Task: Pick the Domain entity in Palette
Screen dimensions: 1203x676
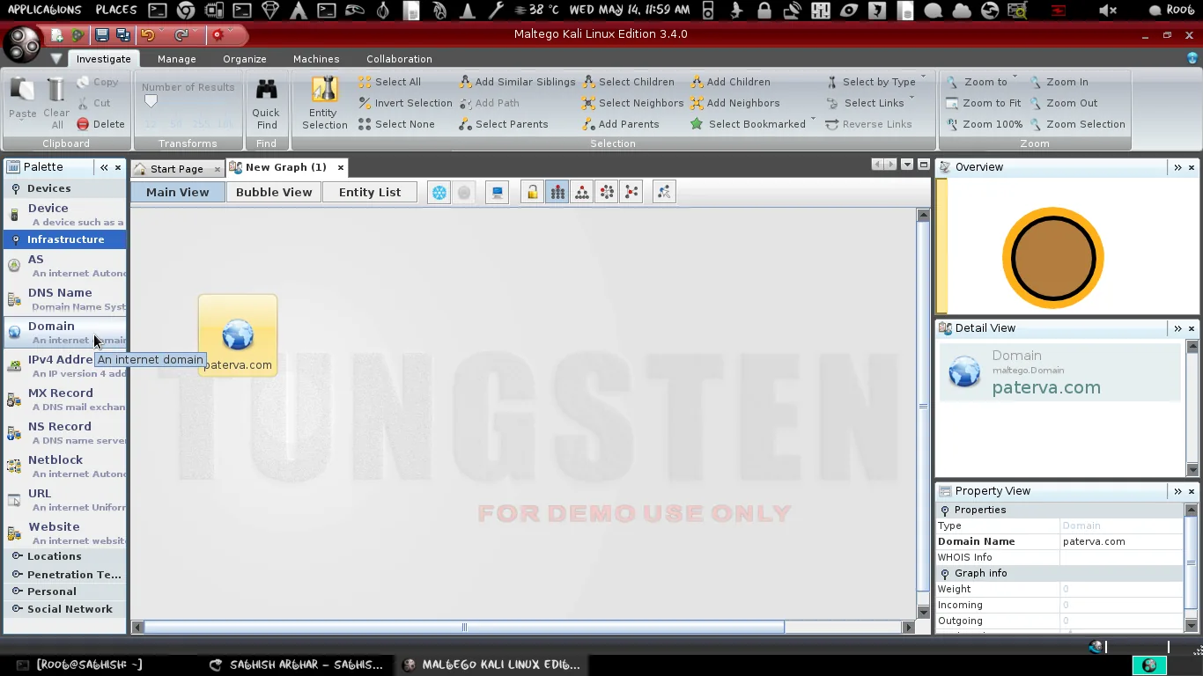Action: point(64,332)
